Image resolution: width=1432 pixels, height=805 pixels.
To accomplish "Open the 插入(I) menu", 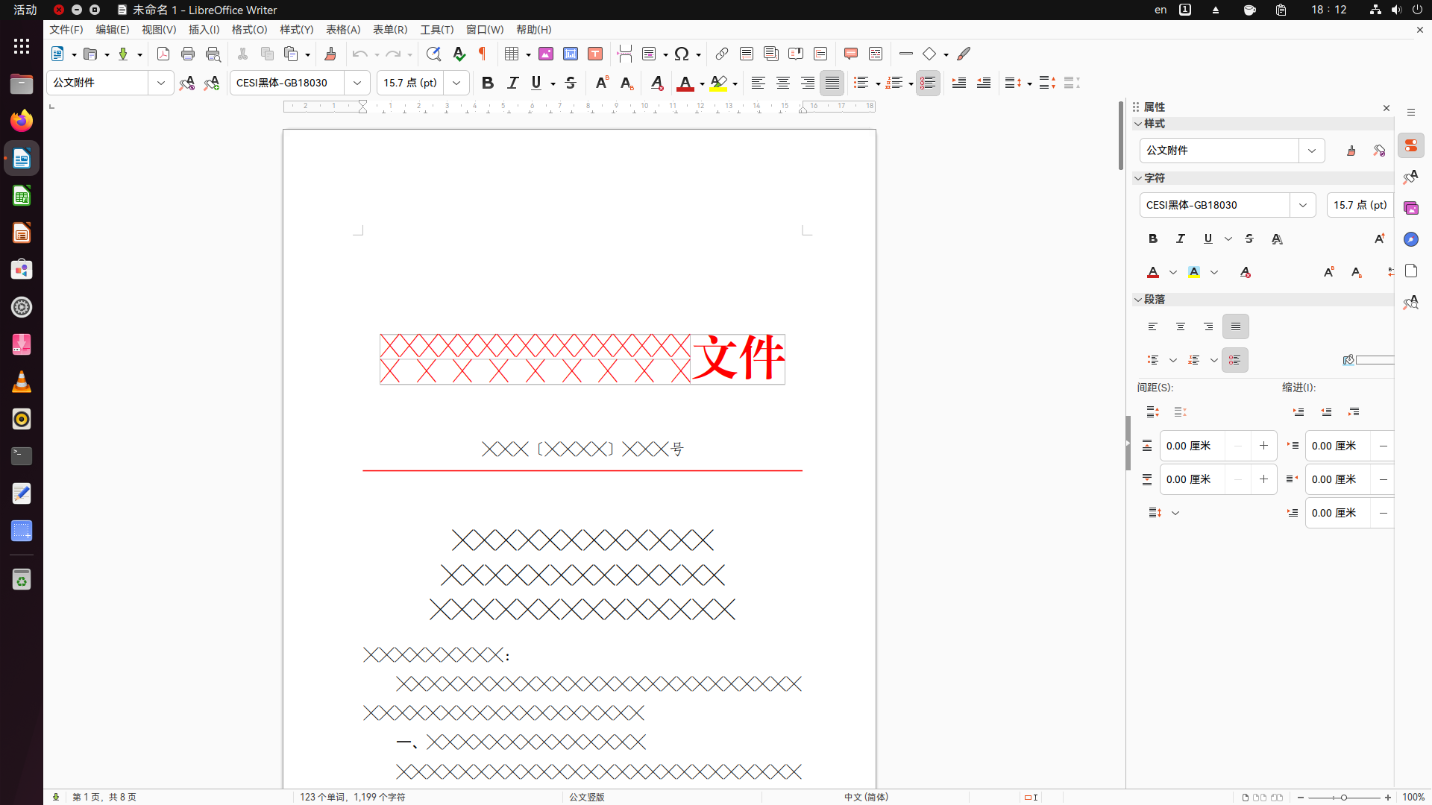I will tap(204, 30).
